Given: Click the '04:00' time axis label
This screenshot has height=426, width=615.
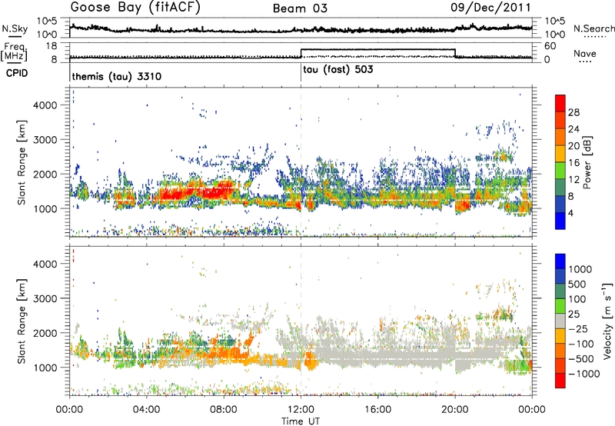Looking at the screenshot, I should pos(146,410).
